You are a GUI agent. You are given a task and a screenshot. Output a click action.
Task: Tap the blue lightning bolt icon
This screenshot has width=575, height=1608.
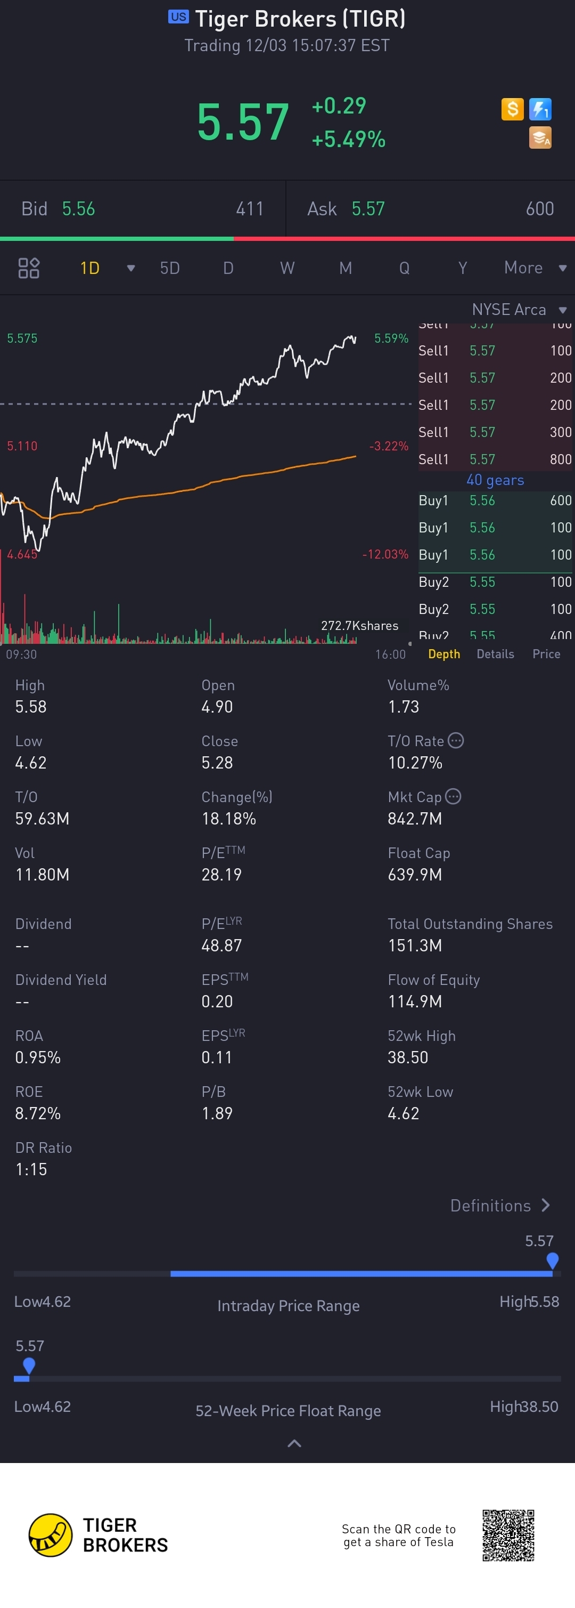click(540, 109)
